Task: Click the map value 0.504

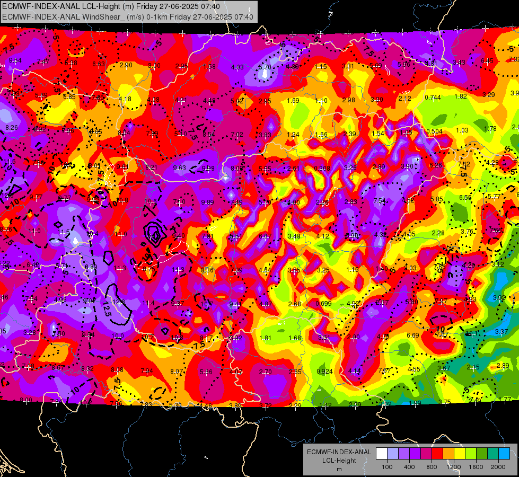Action: [x=434, y=131]
